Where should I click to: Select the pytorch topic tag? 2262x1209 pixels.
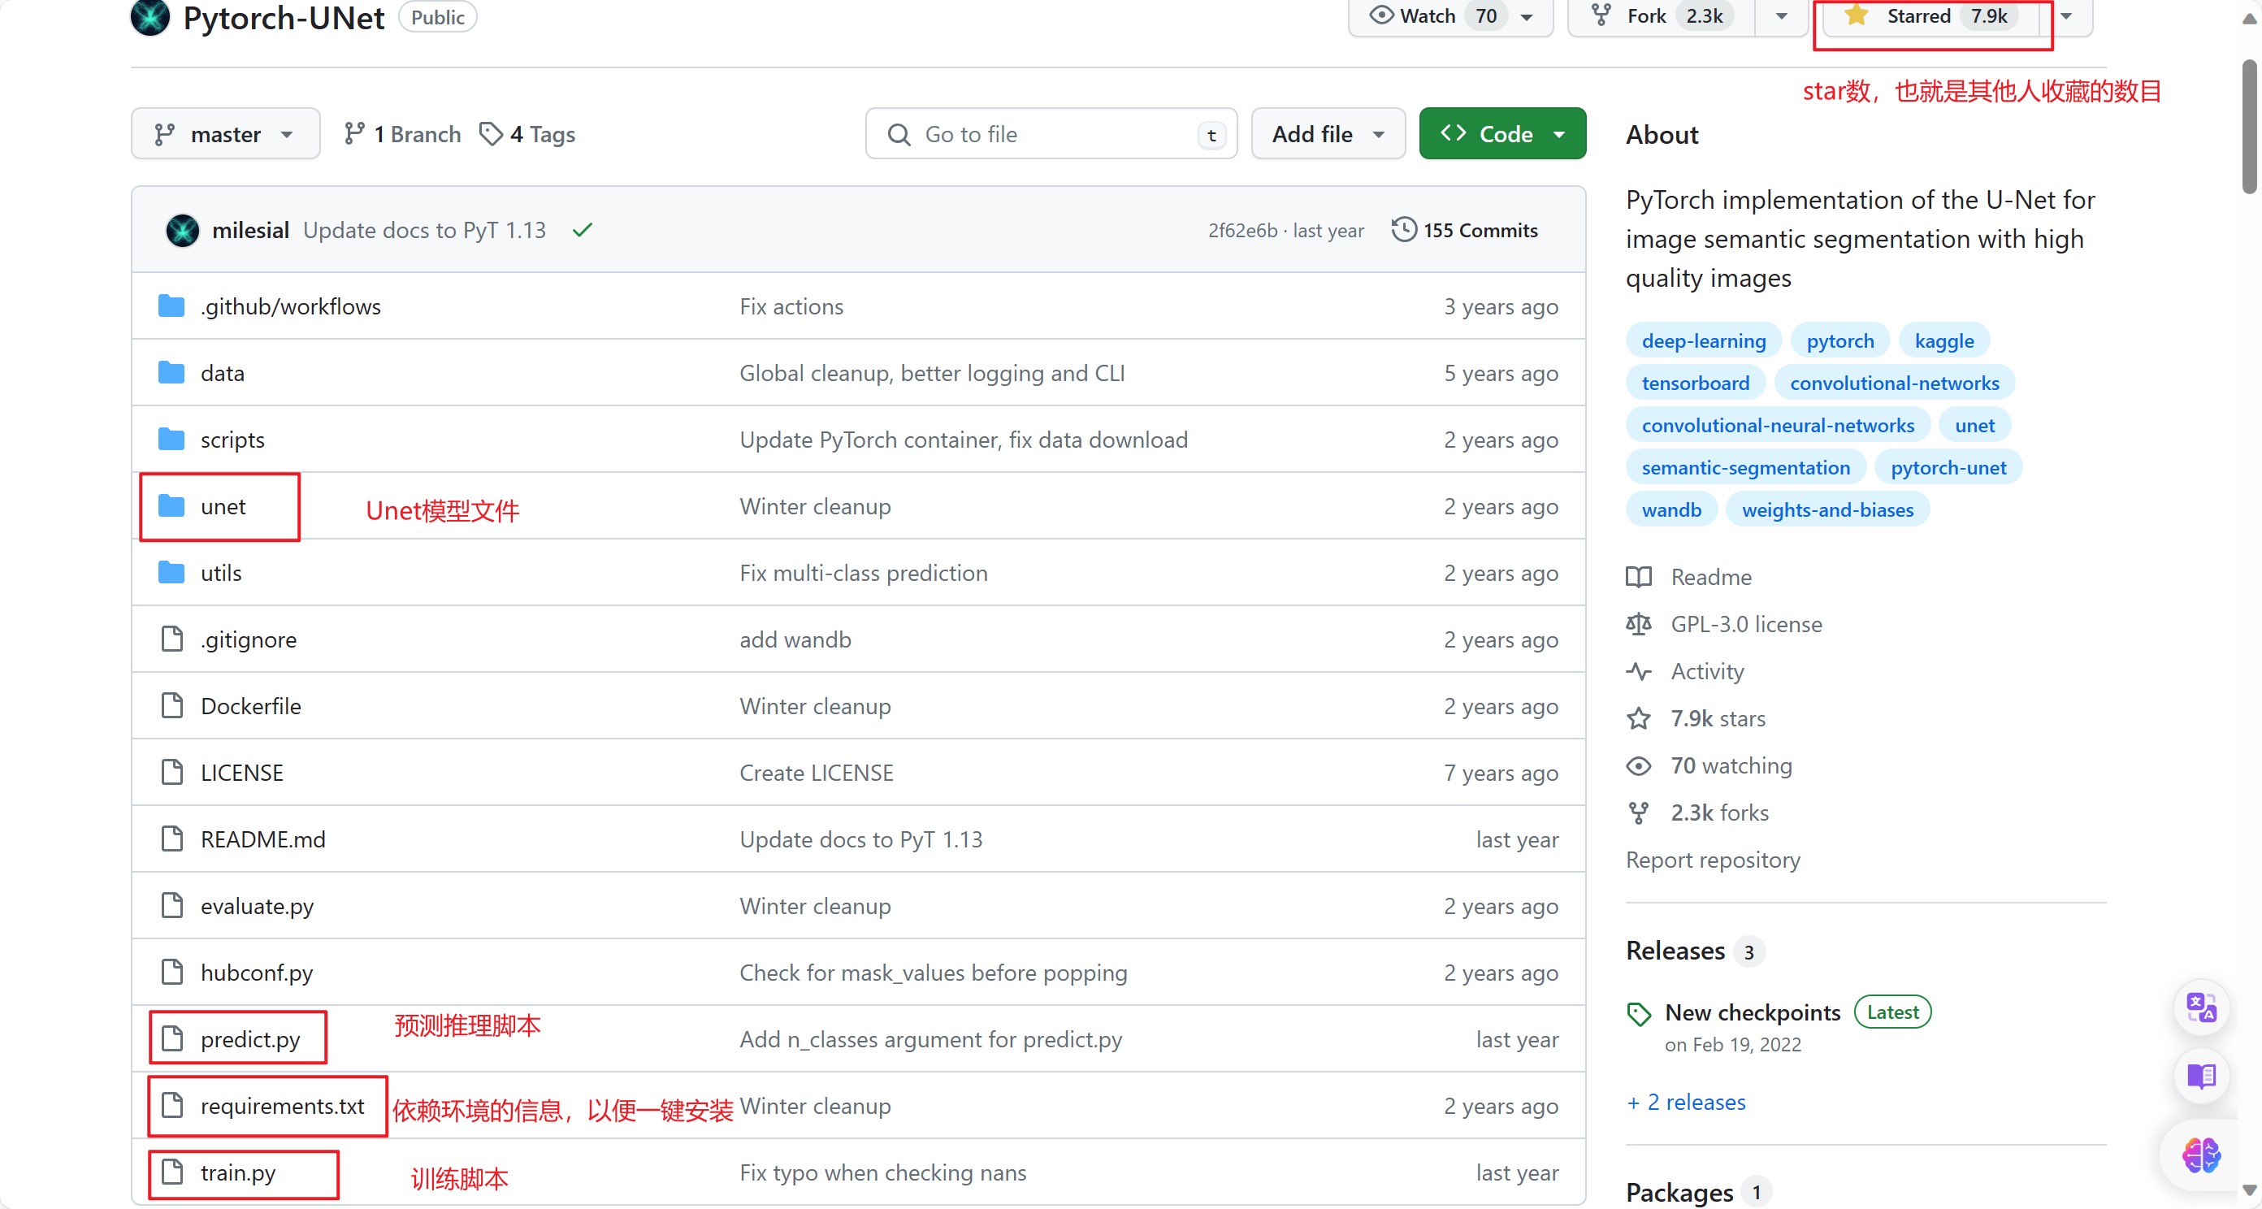point(1839,341)
